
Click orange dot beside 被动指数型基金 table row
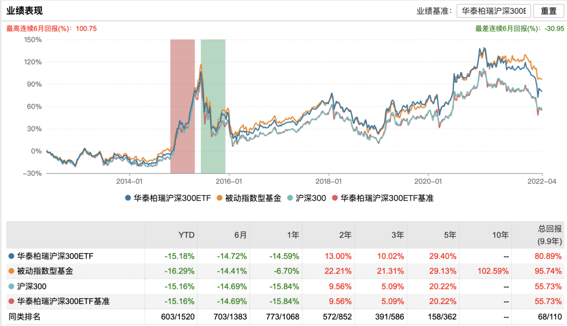click(x=11, y=272)
